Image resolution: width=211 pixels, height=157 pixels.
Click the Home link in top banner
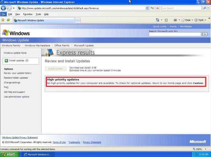tap(173, 26)
